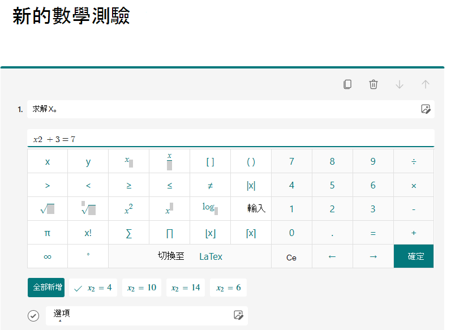Move question down with down arrow
The width and height of the screenshot is (455, 330).
(x=400, y=84)
